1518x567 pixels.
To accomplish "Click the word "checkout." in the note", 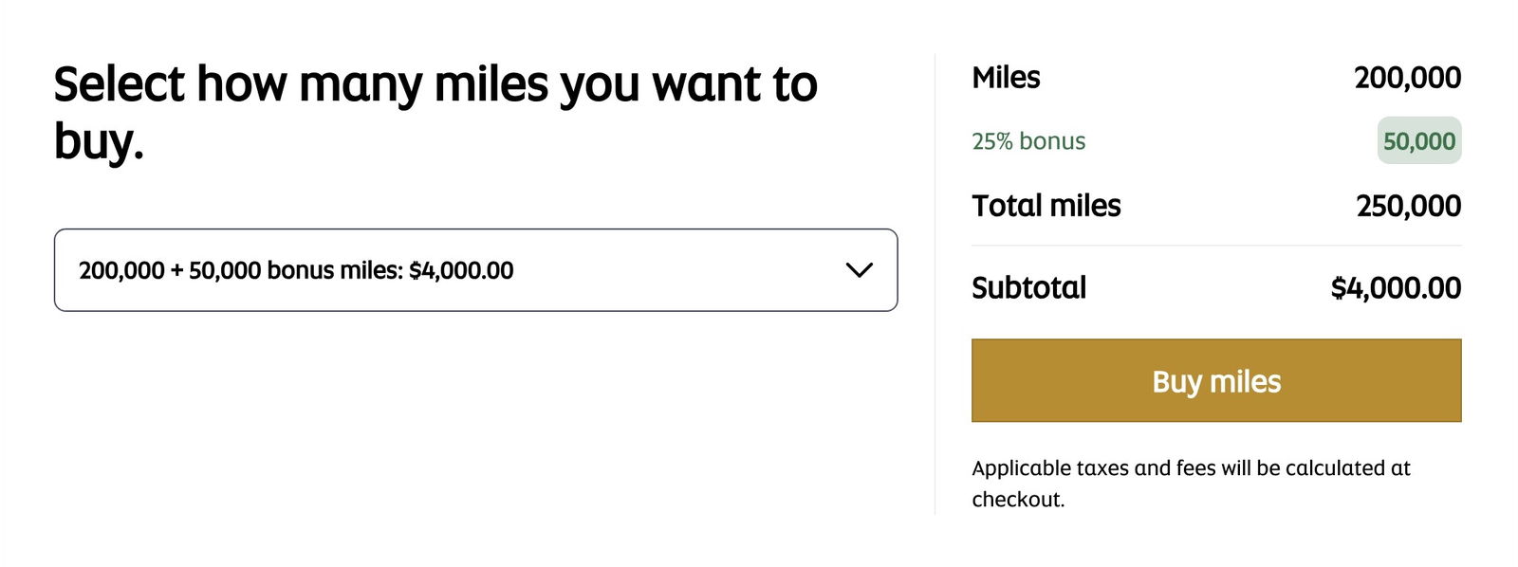I will pos(1018,500).
